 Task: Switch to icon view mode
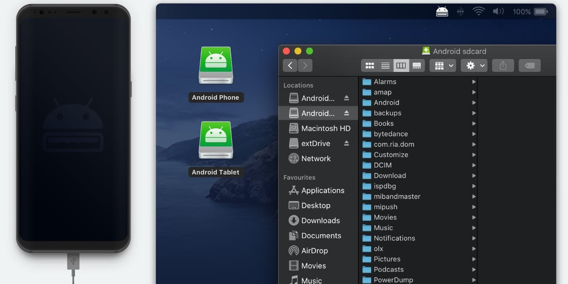coord(369,65)
